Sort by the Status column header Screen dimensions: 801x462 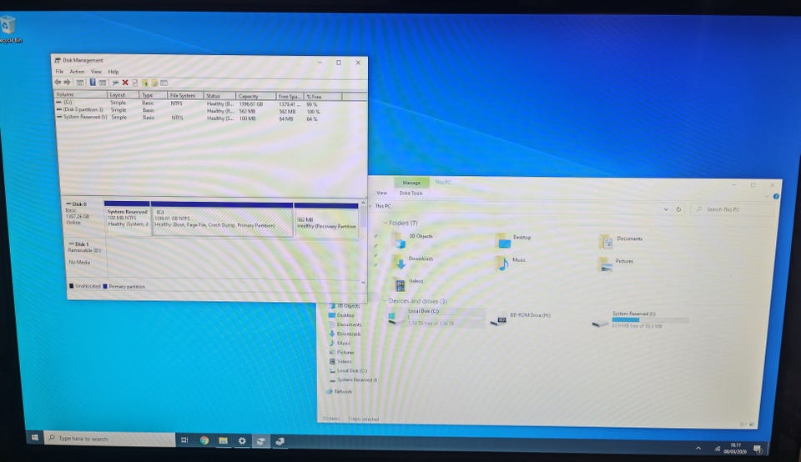click(219, 96)
